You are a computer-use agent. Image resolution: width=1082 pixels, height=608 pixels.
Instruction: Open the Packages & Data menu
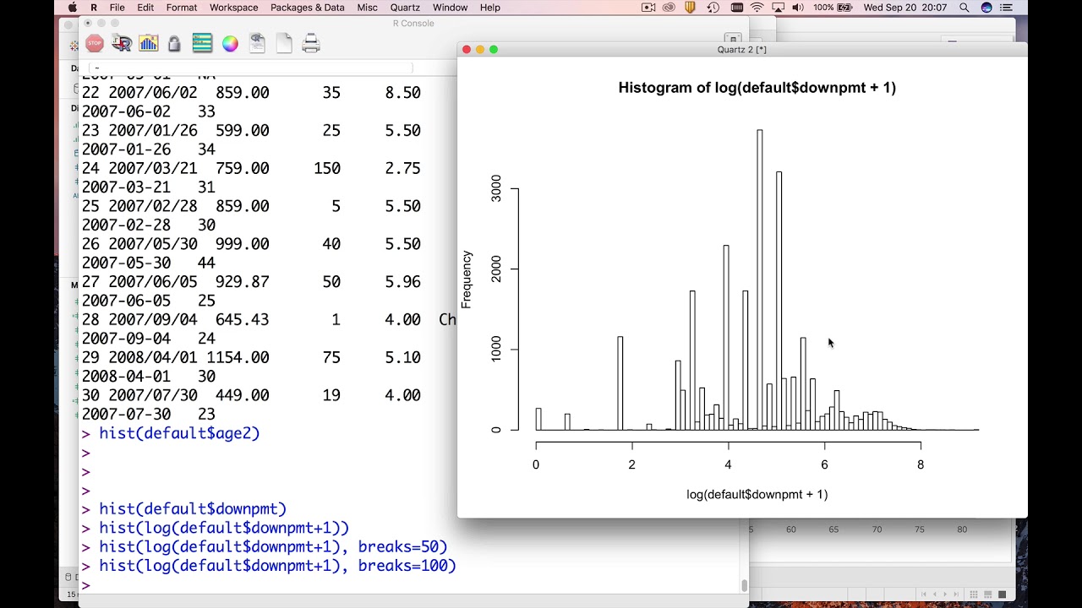pos(308,8)
